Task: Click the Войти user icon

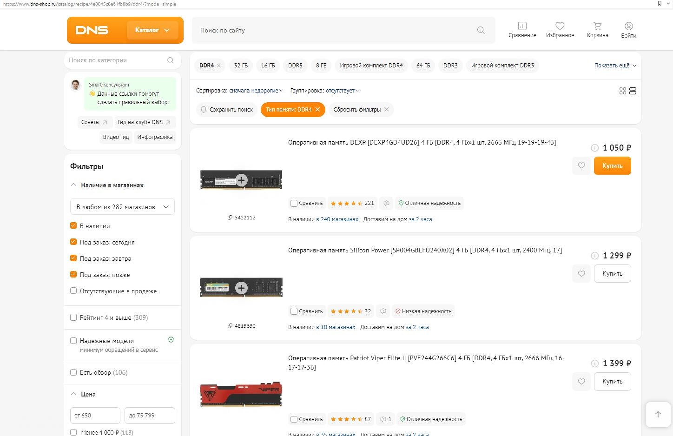Action: click(629, 26)
